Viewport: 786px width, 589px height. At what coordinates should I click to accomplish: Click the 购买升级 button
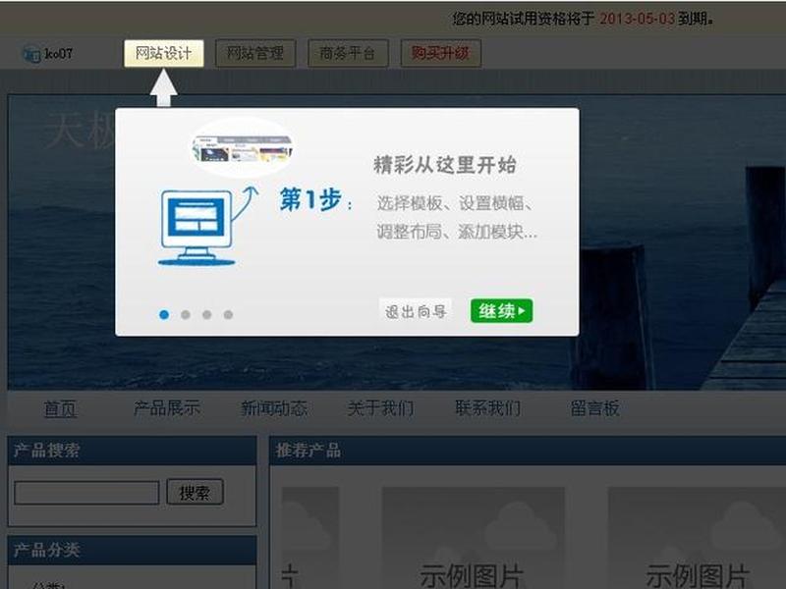[440, 53]
